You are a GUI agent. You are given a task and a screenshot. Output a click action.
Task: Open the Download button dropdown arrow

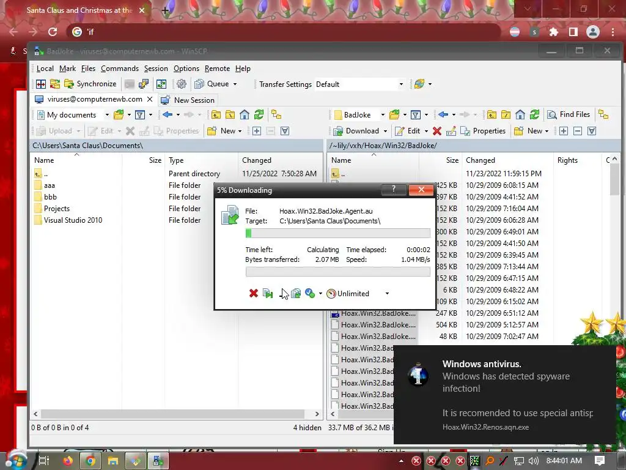385,131
